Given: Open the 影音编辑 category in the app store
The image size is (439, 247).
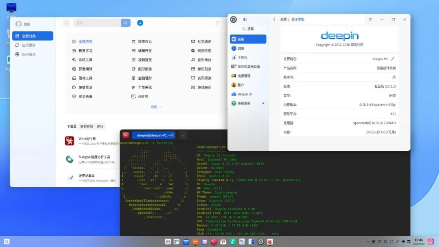Looking at the screenshot, I should [x=82, y=69].
